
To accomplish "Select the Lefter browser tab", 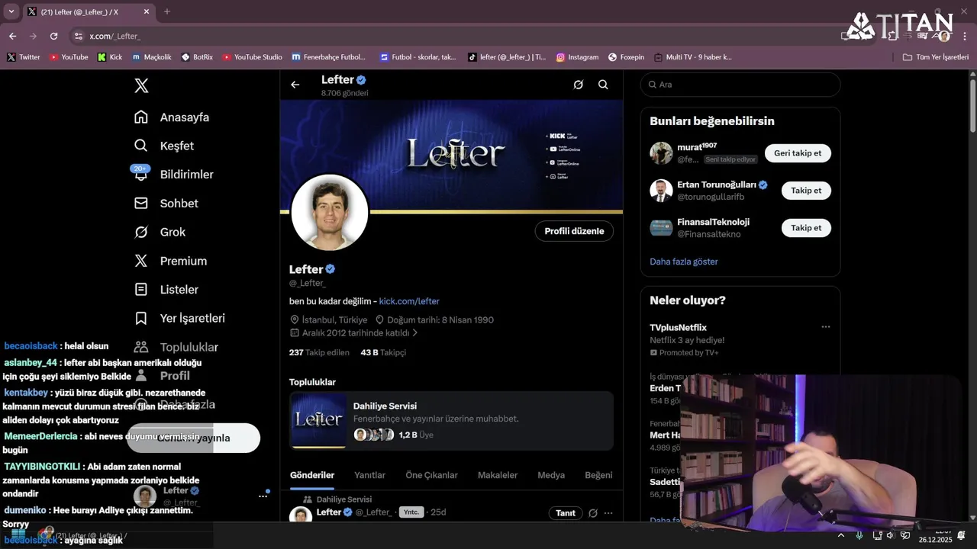I will (x=89, y=11).
